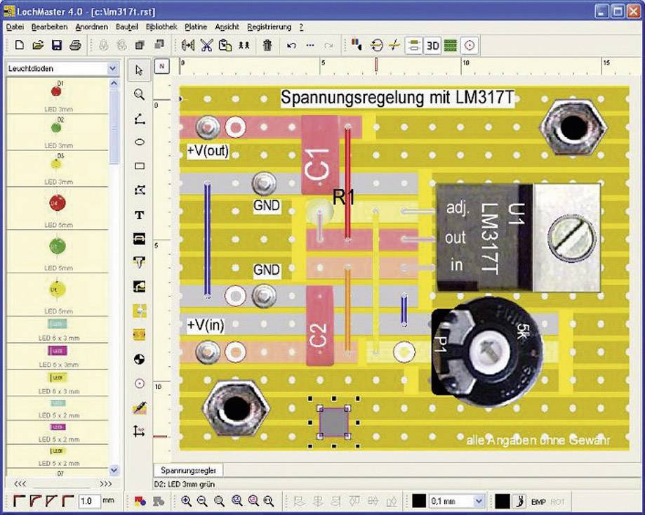Click the zoom in magnifier at bottom

pyautogui.click(x=186, y=501)
